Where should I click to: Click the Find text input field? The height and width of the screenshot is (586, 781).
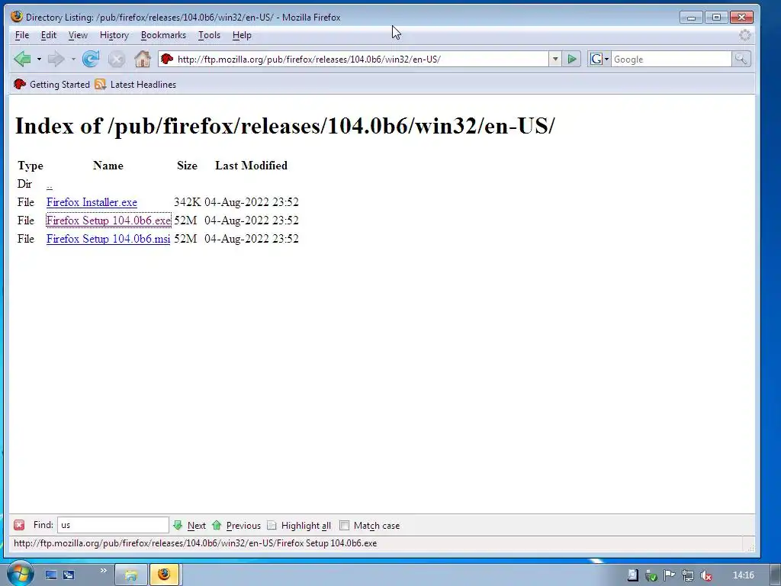[x=113, y=525]
